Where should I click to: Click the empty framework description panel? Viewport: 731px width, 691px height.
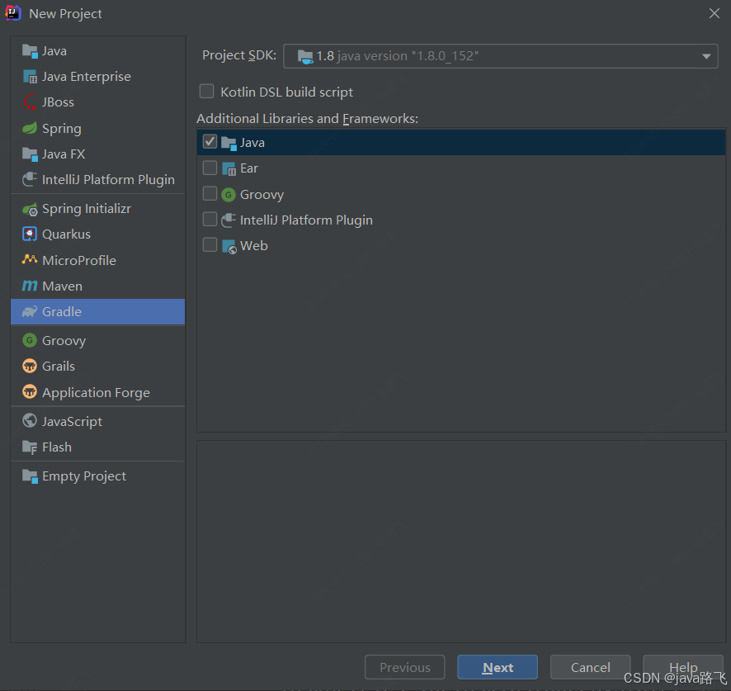[461, 542]
